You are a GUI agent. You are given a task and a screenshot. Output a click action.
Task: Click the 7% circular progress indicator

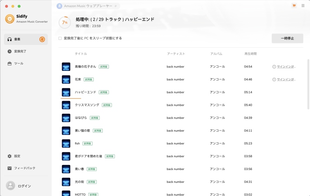65,22
